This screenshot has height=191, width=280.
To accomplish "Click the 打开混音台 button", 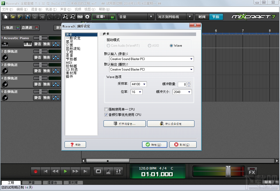I will pyautogui.click(x=124, y=124).
